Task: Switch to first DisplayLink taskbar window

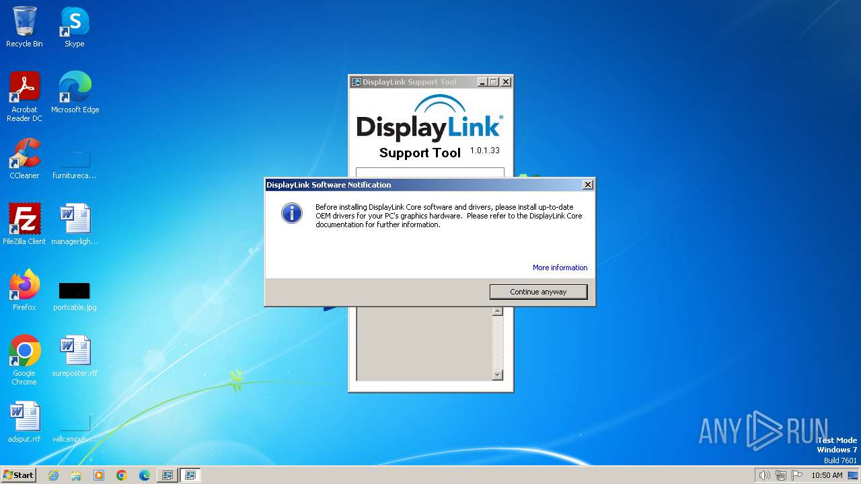Action: click(167, 475)
